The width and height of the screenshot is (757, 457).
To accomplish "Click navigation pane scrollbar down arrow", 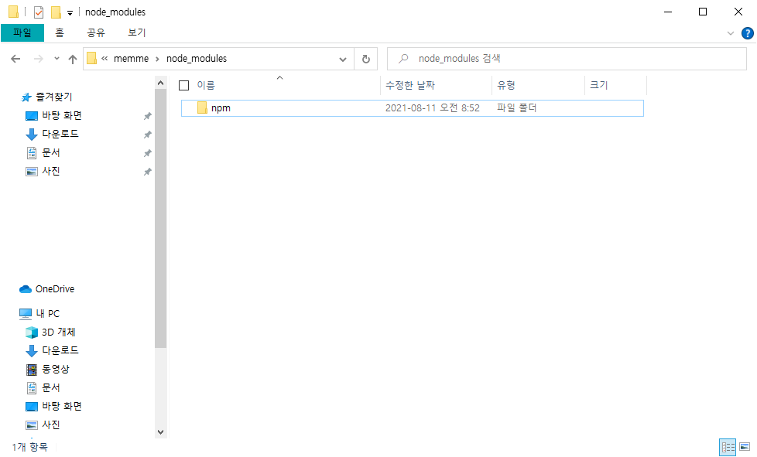I will tap(161, 432).
